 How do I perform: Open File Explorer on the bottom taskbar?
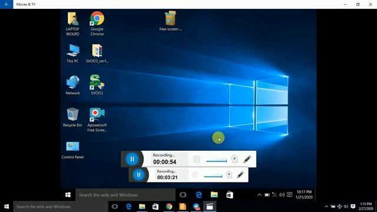(142, 207)
